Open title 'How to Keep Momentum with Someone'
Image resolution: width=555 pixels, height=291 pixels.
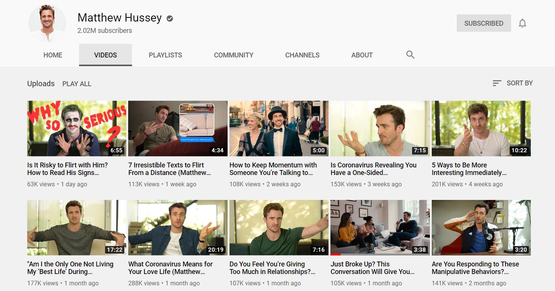[x=273, y=169]
